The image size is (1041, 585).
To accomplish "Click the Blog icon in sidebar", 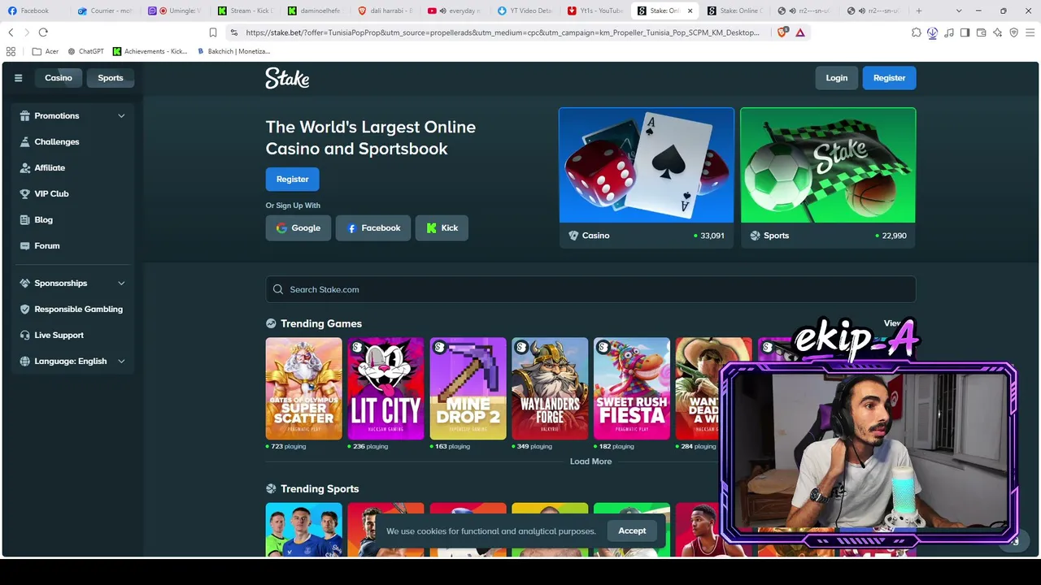I will (24, 219).
